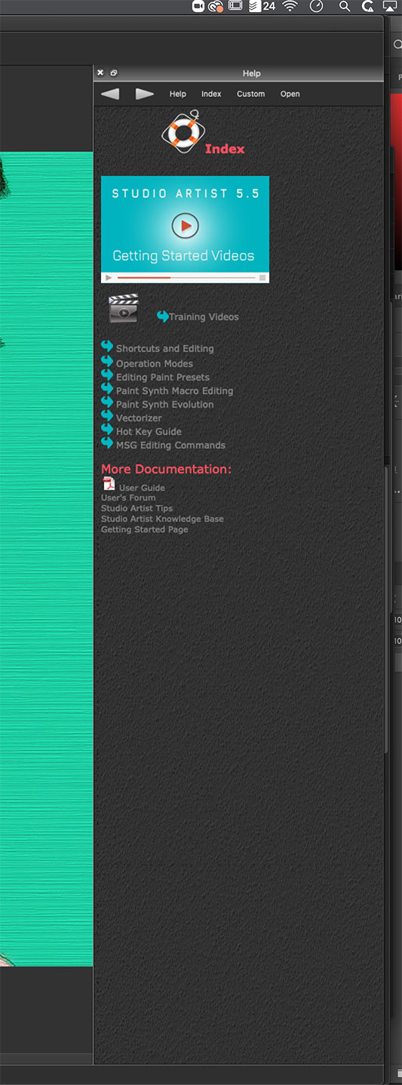Visit Studio Artist Knowledge Base
Image resolution: width=402 pixels, height=1085 pixels.
[162, 519]
